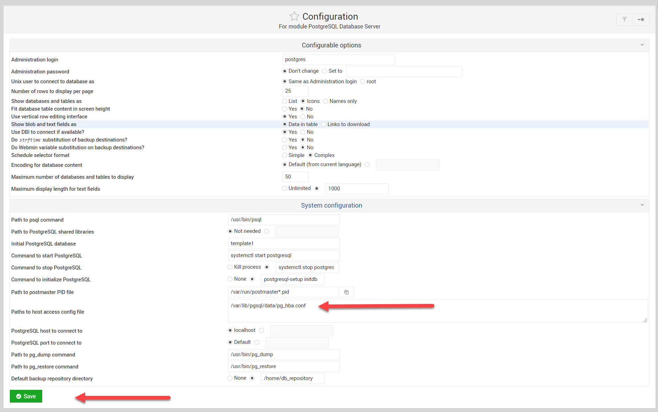Select 'Set to' for Administration password

(x=325, y=71)
